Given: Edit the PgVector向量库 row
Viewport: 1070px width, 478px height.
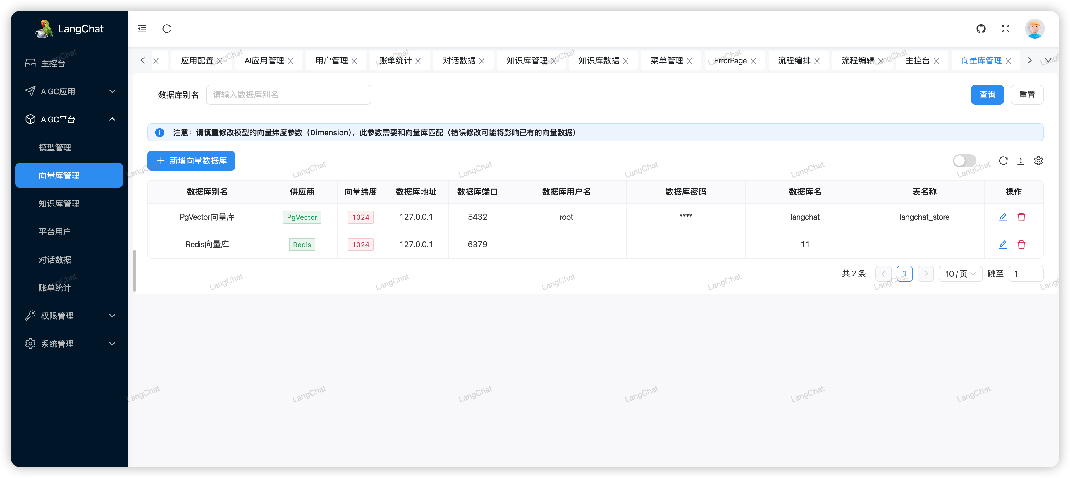Looking at the screenshot, I should 1002,217.
